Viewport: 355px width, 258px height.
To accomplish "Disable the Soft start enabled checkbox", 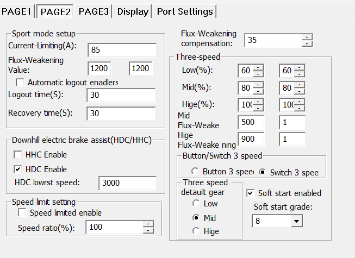I will [251, 193].
